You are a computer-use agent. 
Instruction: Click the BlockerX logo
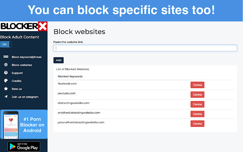pos(24,27)
